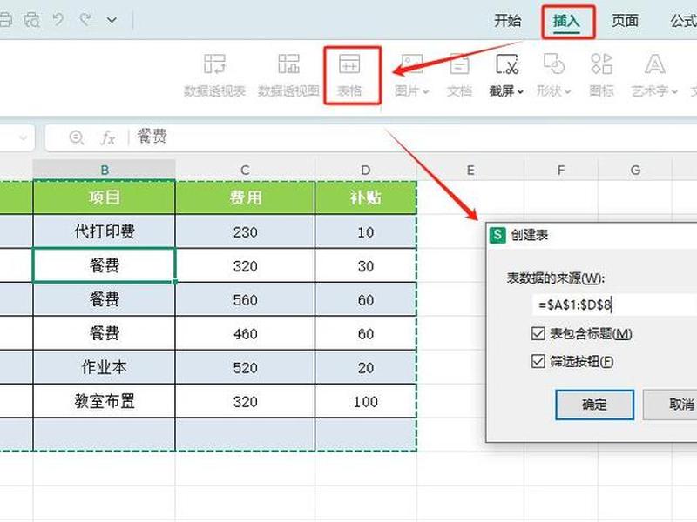Click 确定 in the 创建表 dialog

pyautogui.click(x=595, y=405)
